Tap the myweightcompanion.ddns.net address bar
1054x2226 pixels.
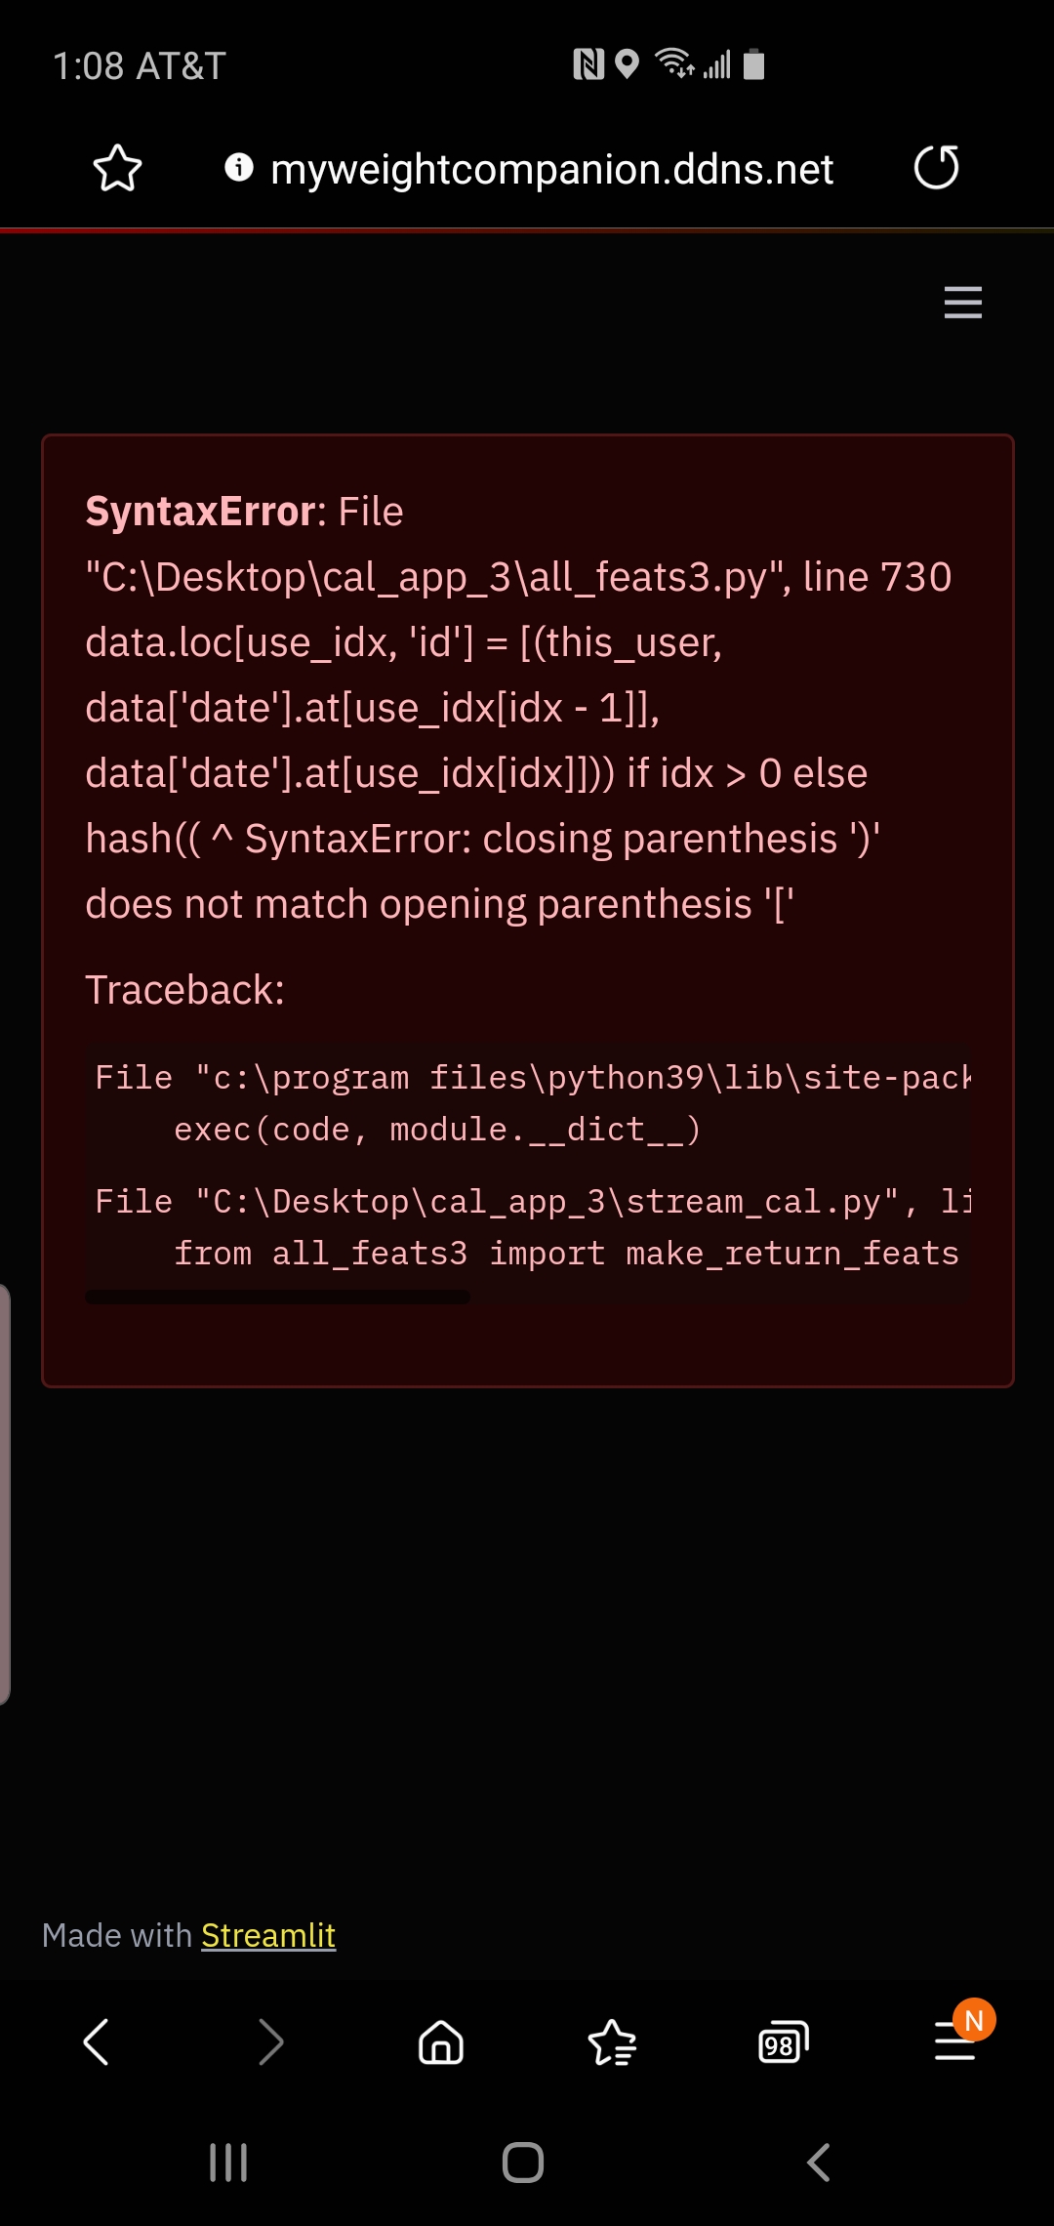pyautogui.click(x=551, y=168)
